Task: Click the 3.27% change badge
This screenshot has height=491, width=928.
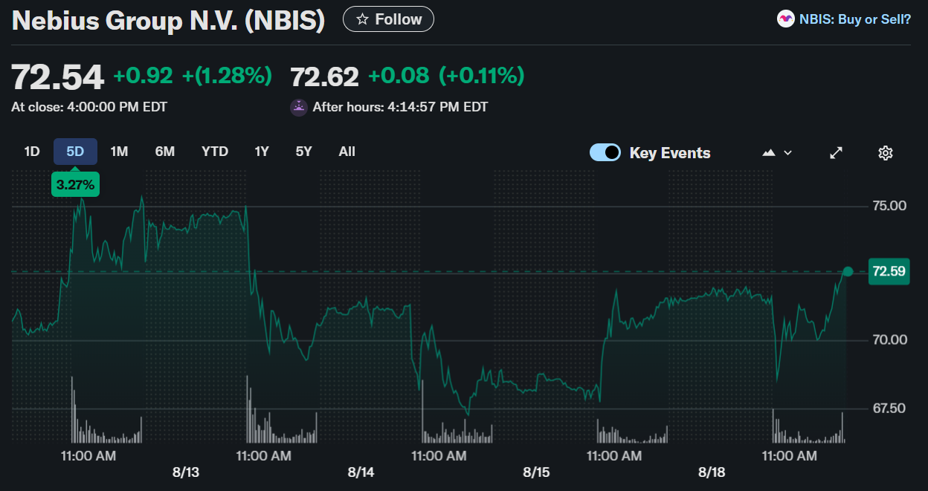Action: pos(75,185)
